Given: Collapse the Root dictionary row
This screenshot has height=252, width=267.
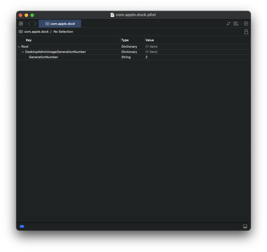Looking at the screenshot, I should 19,47.
